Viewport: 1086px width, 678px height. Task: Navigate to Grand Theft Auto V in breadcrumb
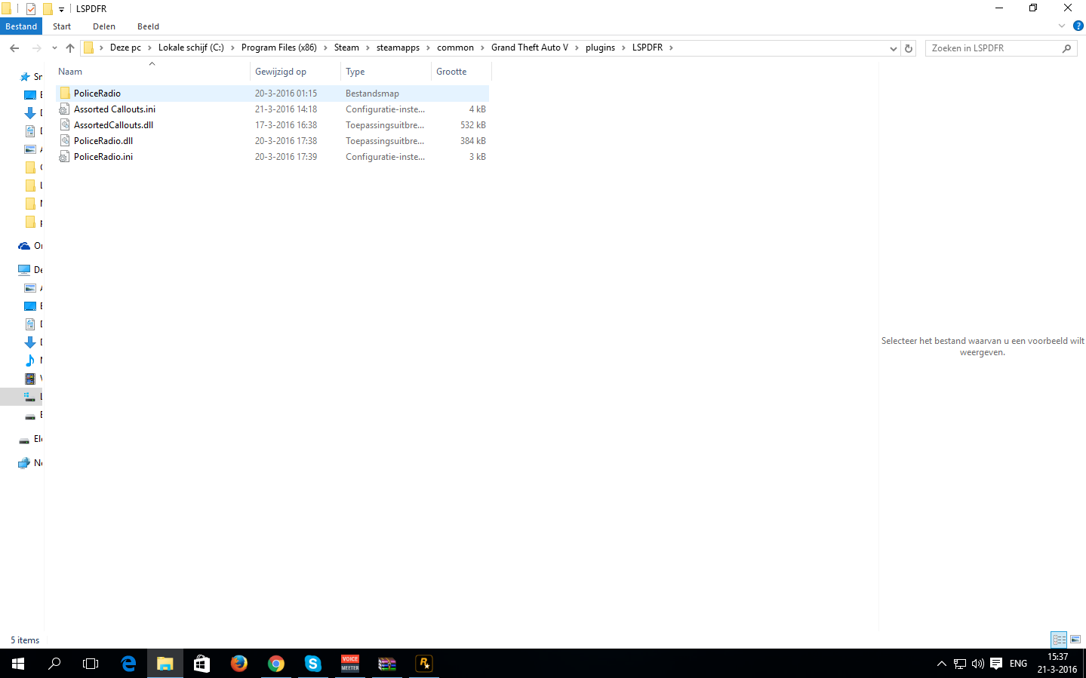530,48
